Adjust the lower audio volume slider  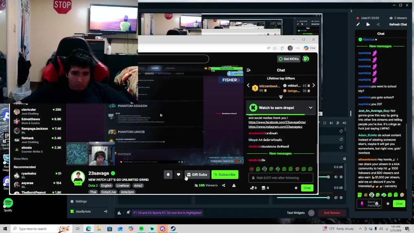(328, 198)
